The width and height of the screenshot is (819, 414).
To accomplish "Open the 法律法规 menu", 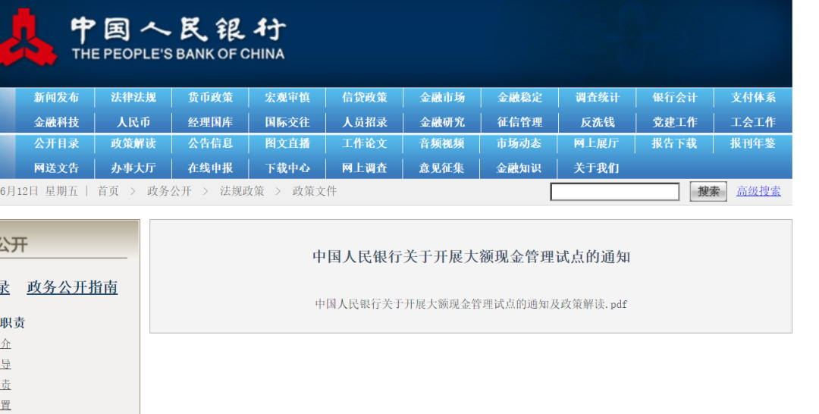I will pyautogui.click(x=133, y=98).
